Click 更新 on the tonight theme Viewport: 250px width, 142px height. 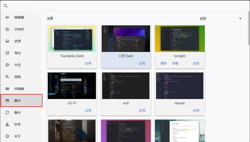(x=163, y=63)
